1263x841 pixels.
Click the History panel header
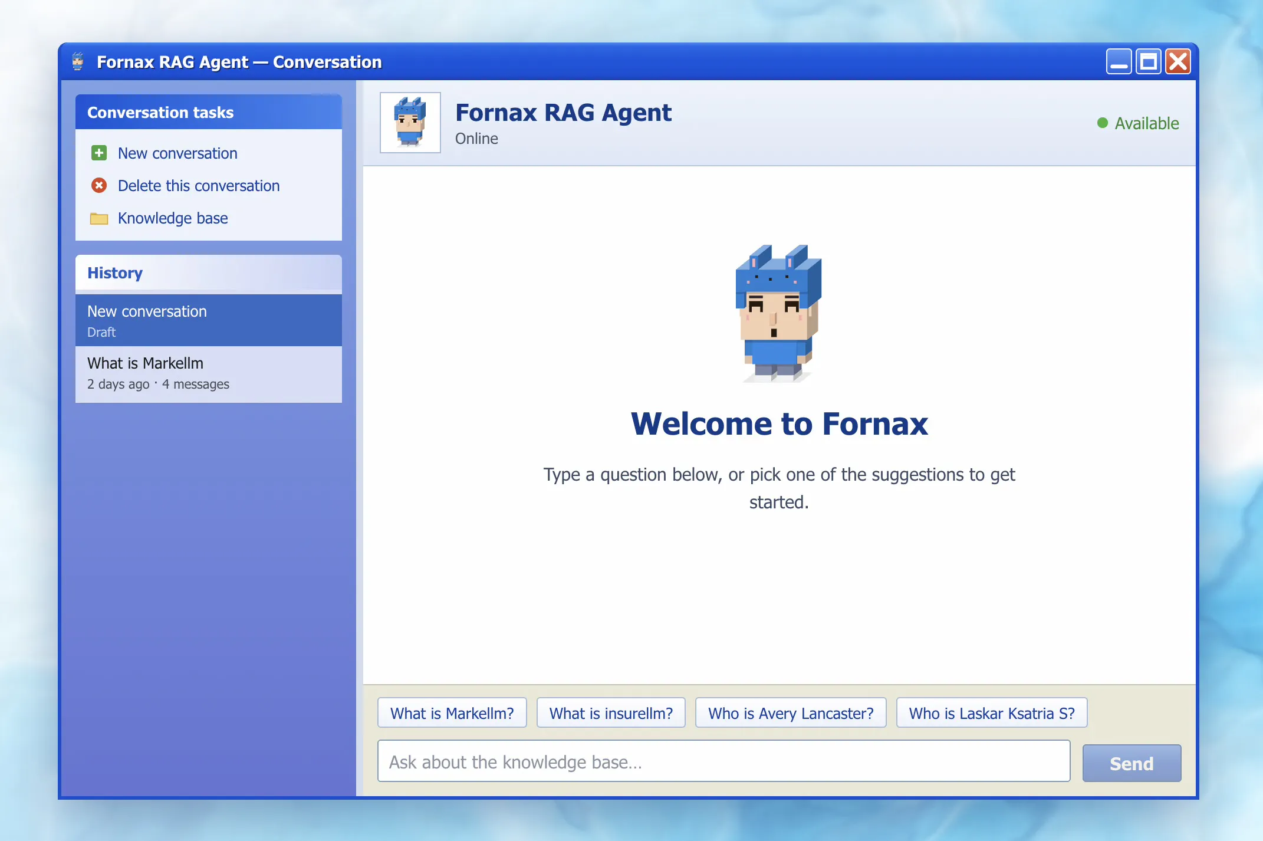(x=209, y=272)
